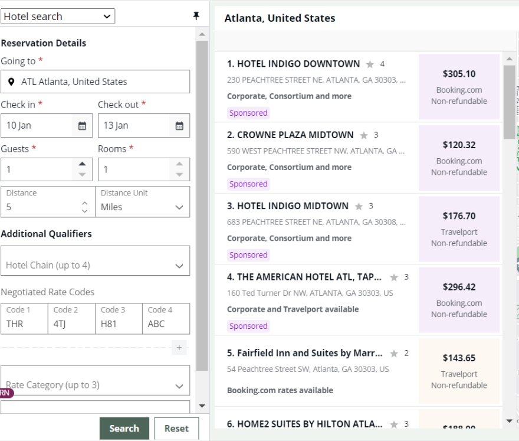The height and width of the screenshot is (441, 519).
Task: Click the hotel results scrollbar up arrow
Action: click(x=509, y=58)
